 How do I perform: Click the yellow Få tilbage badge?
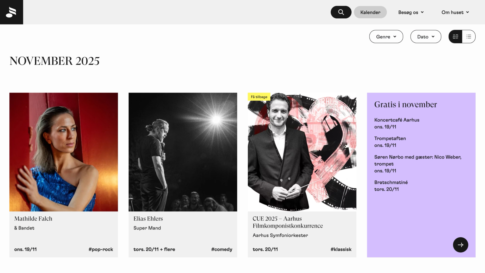pyautogui.click(x=259, y=97)
